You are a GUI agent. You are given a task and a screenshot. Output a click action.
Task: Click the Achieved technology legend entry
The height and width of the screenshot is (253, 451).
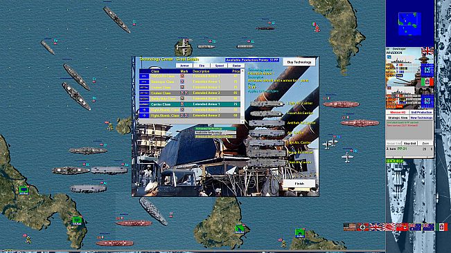click(215, 129)
